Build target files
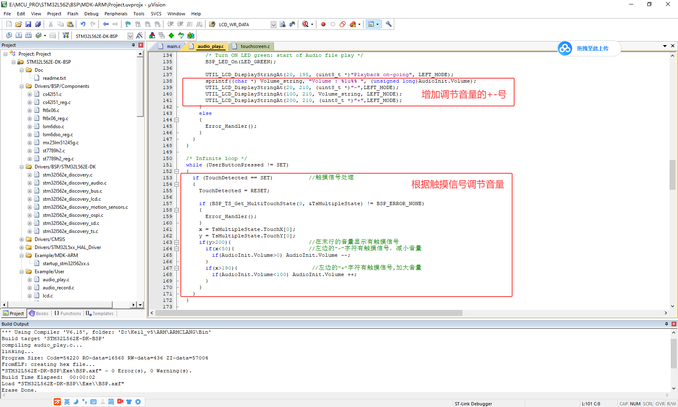Viewport: 678px width, 407px height. [19, 35]
